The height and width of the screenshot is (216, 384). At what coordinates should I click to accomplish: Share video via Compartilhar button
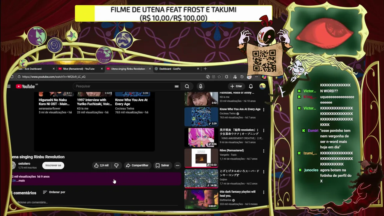(137, 165)
